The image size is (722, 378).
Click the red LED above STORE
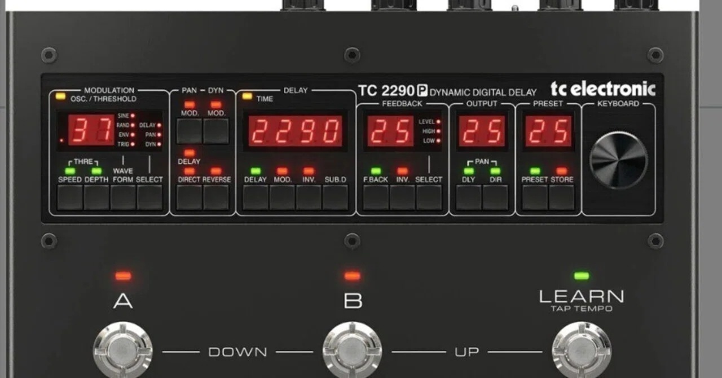coord(562,171)
